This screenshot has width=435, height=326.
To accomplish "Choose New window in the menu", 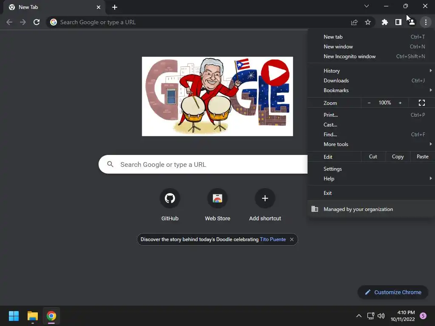I will pyautogui.click(x=371, y=47).
